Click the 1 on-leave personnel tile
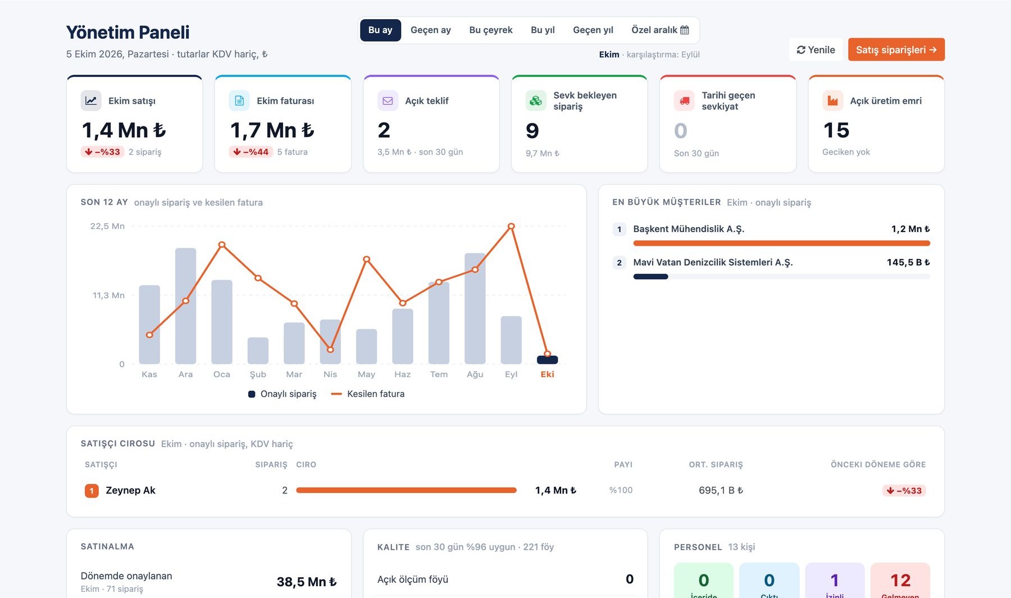This screenshot has width=1011, height=598. click(x=835, y=581)
